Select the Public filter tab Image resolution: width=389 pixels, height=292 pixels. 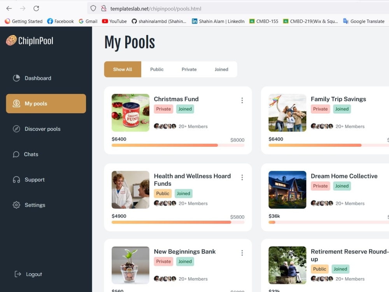157,69
